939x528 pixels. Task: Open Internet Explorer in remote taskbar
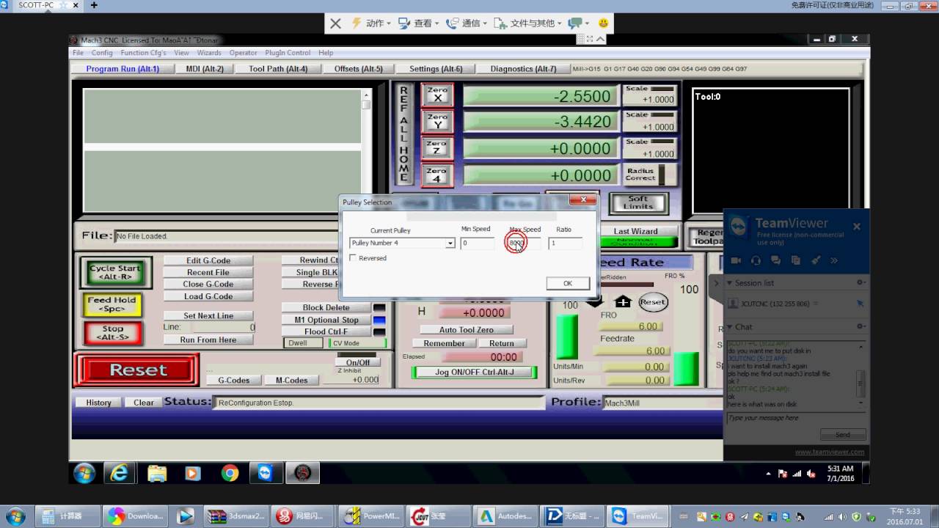120,473
